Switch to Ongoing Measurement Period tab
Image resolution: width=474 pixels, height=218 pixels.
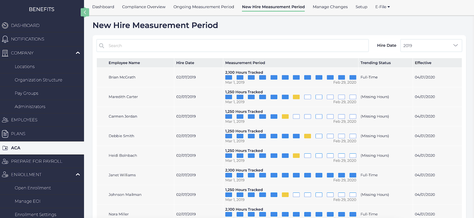point(204,7)
